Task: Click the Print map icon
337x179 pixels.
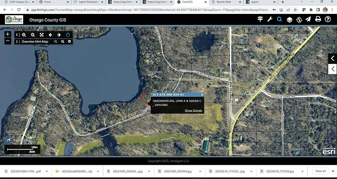Action: [318, 19]
